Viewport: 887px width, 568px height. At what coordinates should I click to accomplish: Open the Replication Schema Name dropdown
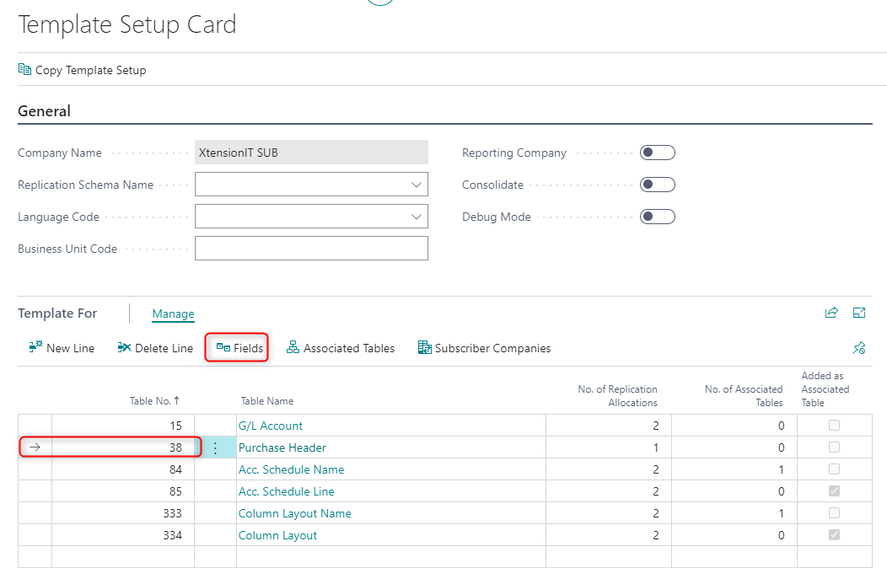click(416, 184)
